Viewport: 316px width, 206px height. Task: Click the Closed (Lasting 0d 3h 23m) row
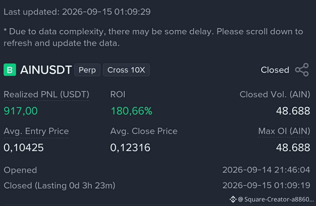(x=157, y=185)
